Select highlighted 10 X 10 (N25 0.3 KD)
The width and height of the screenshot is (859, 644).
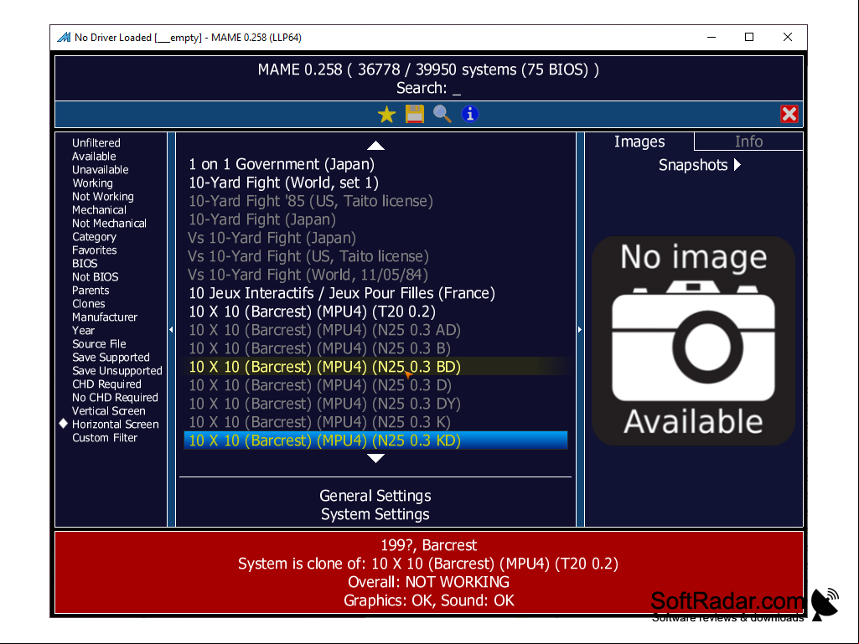[x=375, y=440]
